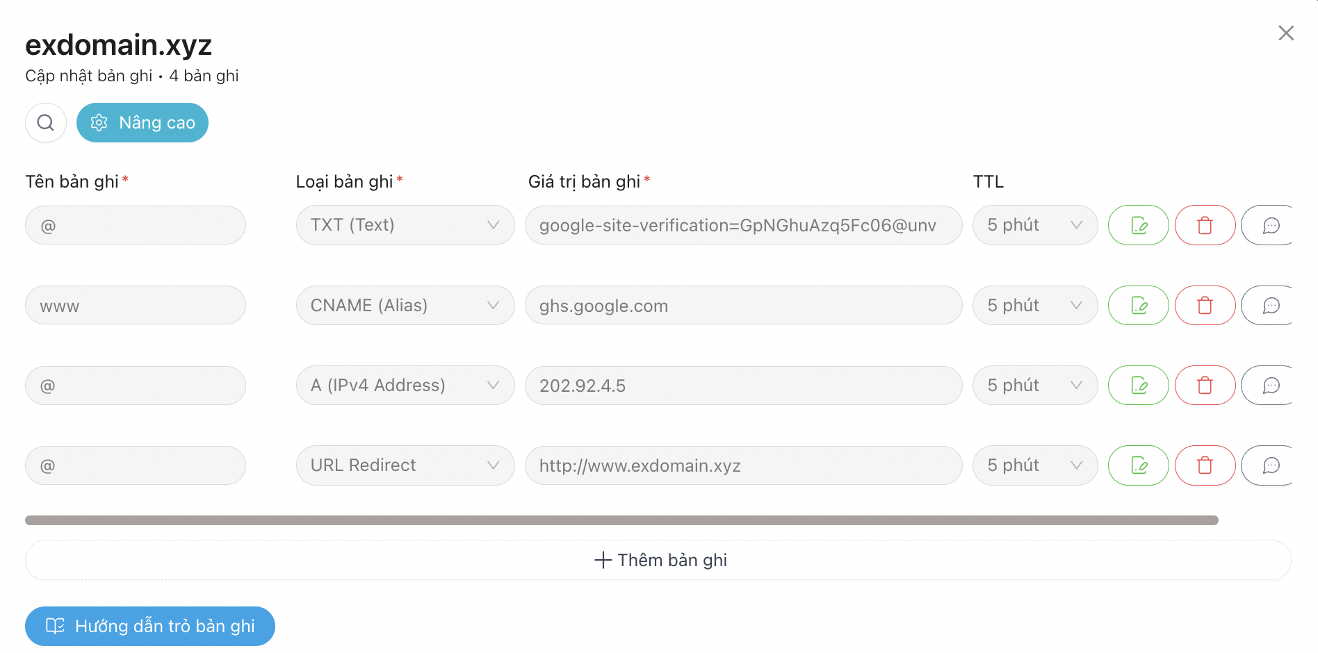The image size is (1318, 653).
Task: Expand the A (IPv4 Address) type dropdown
Action: pyautogui.click(x=405, y=386)
